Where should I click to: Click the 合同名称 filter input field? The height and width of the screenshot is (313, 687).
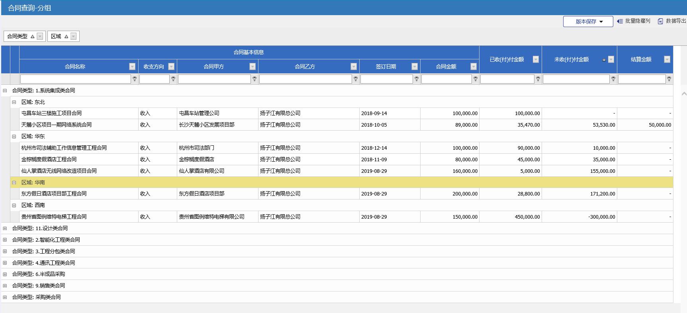pos(75,79)
